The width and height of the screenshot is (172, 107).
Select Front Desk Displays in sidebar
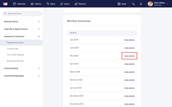tap(15, 55)
